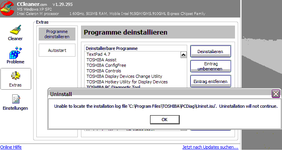Click the Deinstallierbare Programme column header
The image size is (282, 151).
(x=135, y=48)
